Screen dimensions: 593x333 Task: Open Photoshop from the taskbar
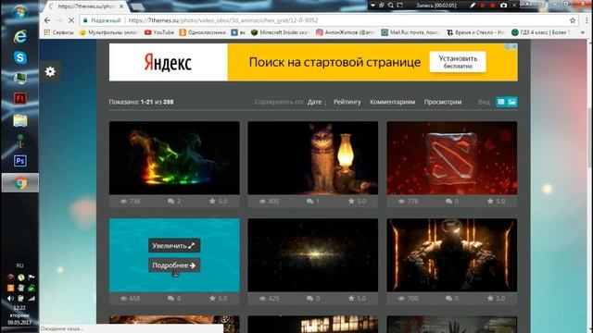(x=20, y=161)
